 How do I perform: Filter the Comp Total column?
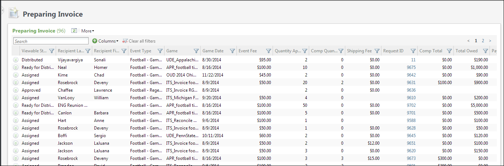(449, 51)
